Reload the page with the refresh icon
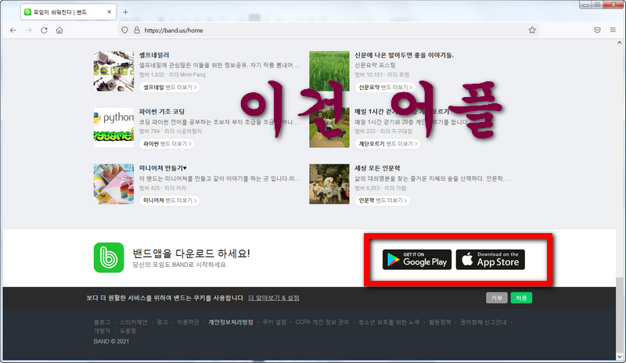 coord(44,31)
